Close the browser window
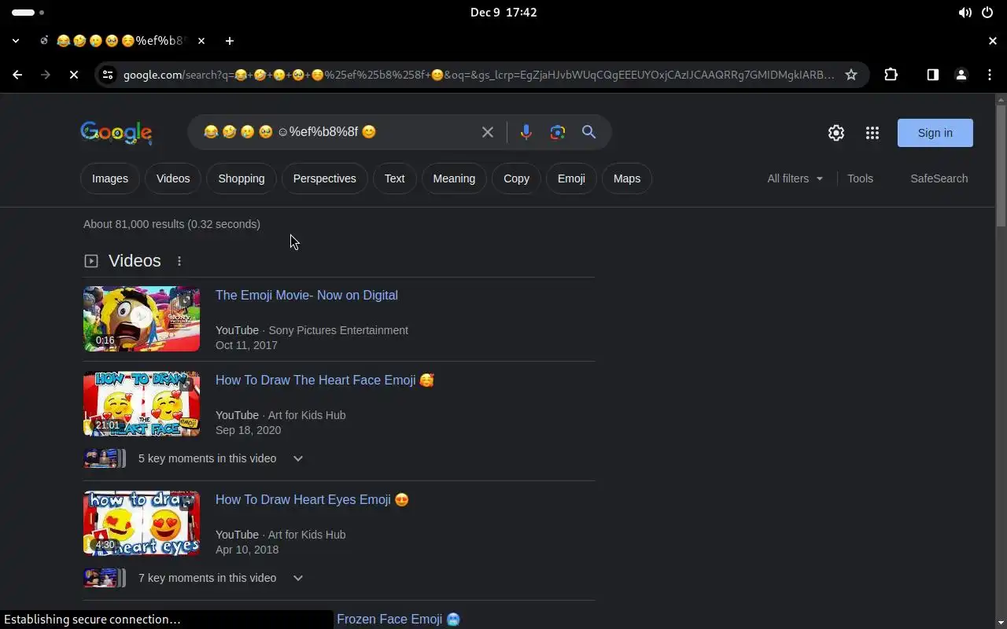 [x=993, y=41]
